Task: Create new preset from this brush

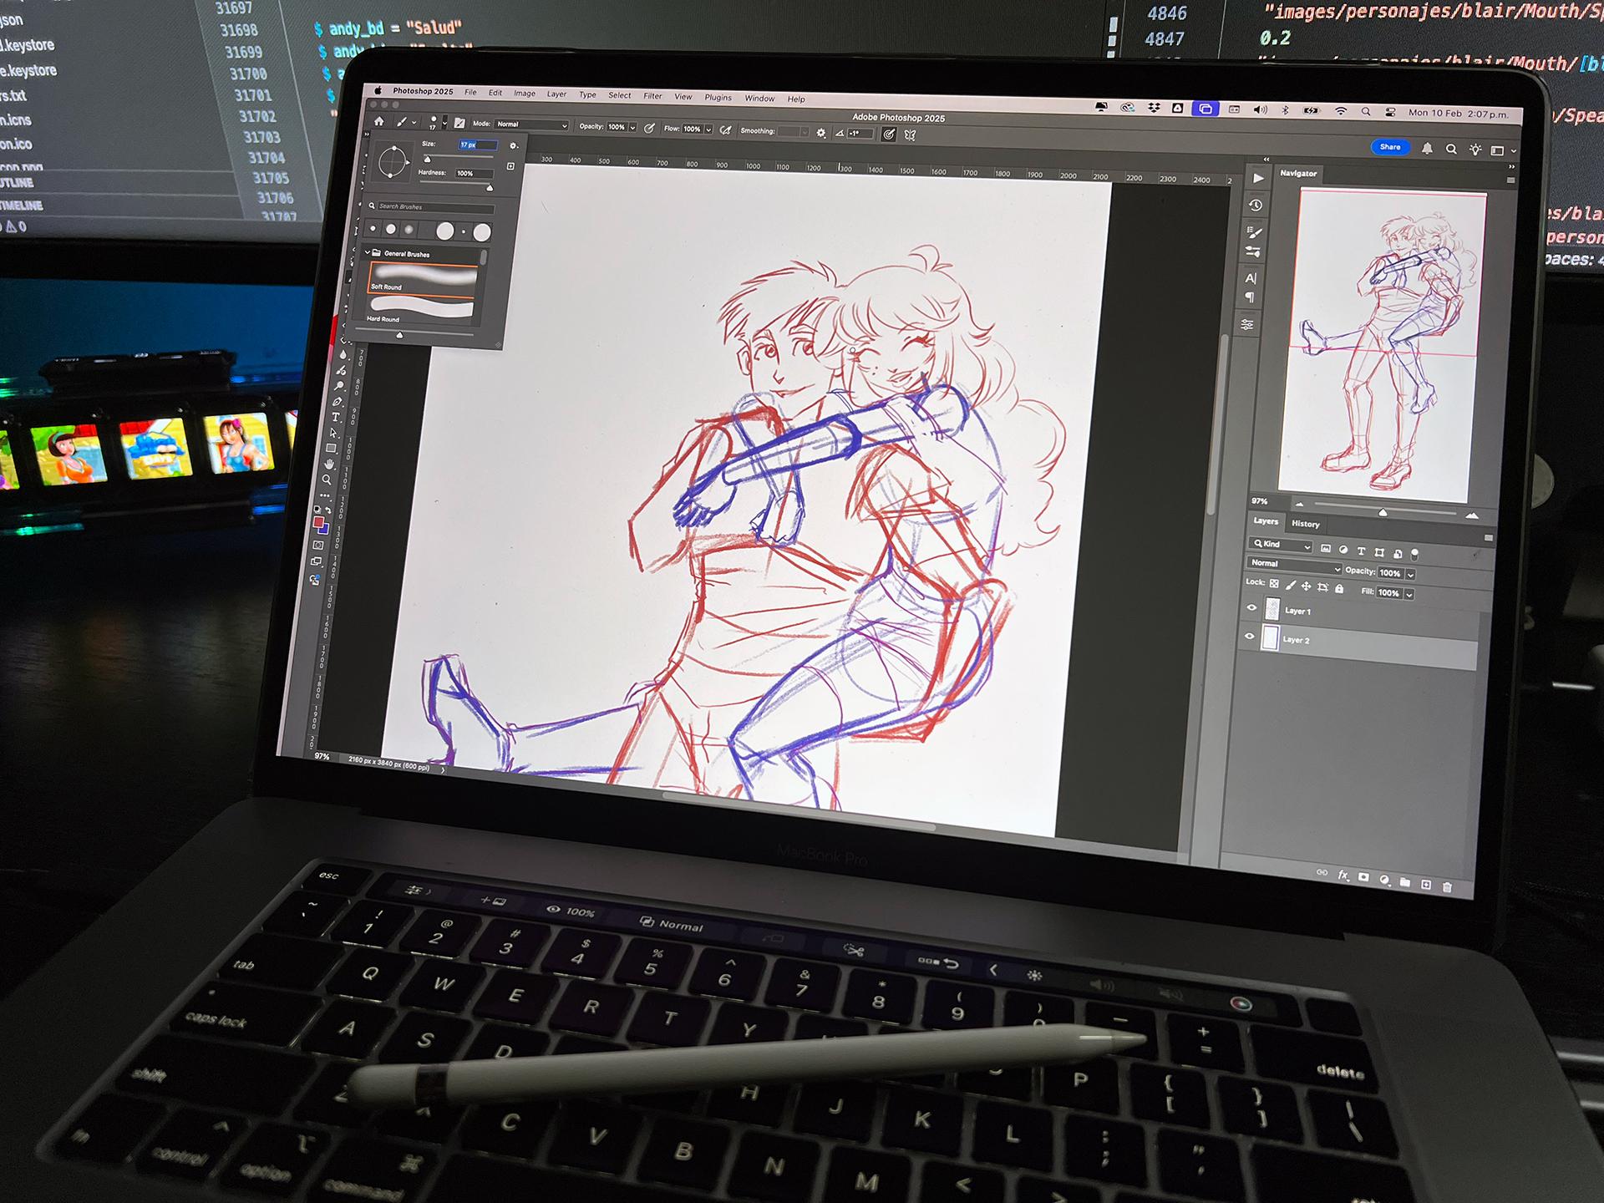Action: click(510, 166)
